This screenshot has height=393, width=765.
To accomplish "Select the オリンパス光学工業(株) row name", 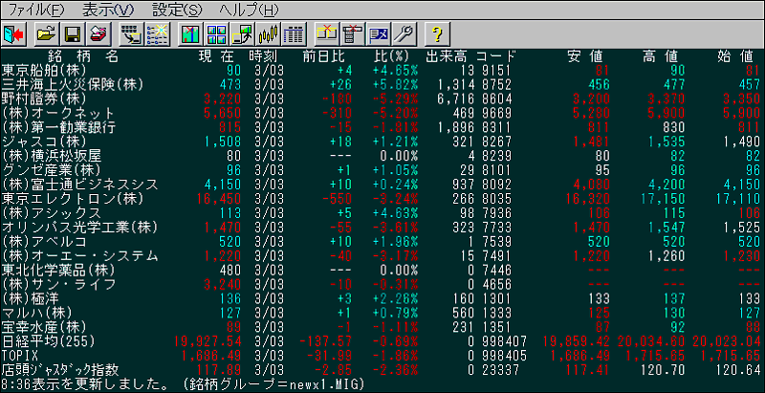I will (x=80, y=228).
